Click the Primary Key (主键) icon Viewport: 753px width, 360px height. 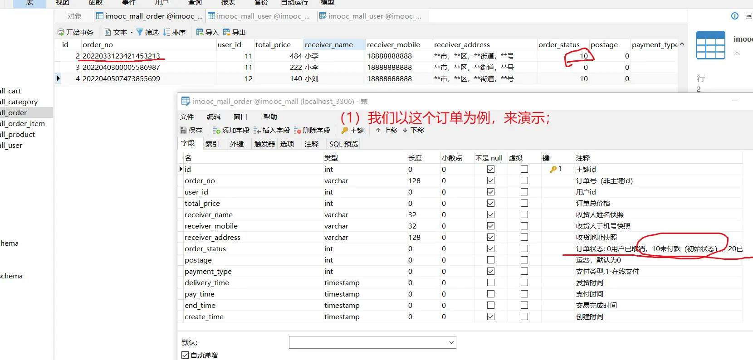(345, 131)
